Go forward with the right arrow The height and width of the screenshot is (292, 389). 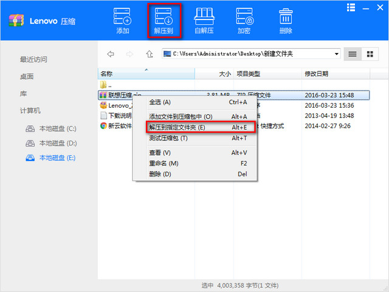129,54
